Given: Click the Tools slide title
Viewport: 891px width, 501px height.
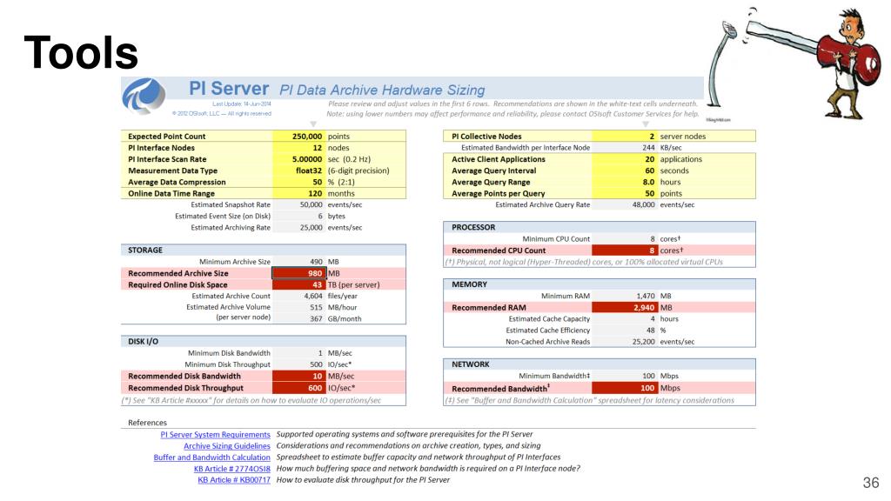Looking at the screenshot, I should [x=81, y=53].
